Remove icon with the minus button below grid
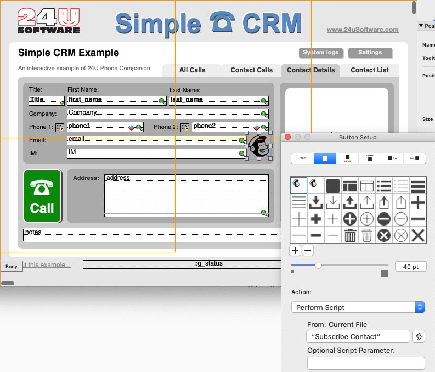The image size is (435, 372). click(308, 251)
